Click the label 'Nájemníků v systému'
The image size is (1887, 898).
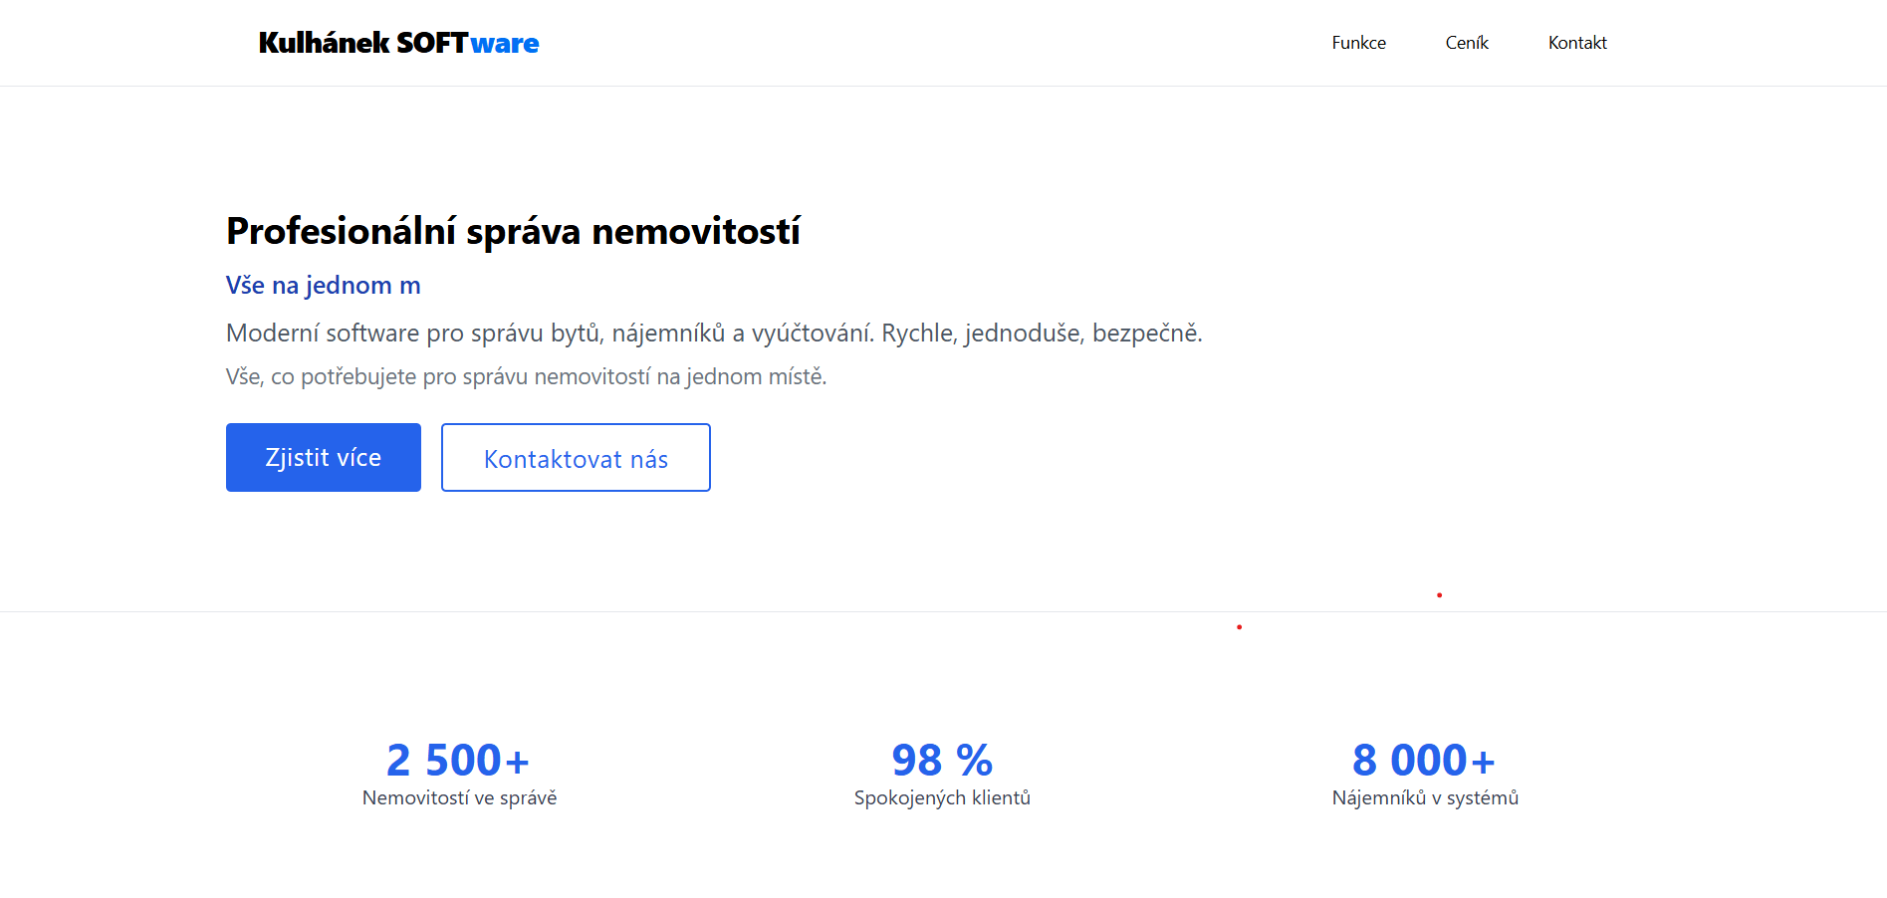tap(1424, 796)
